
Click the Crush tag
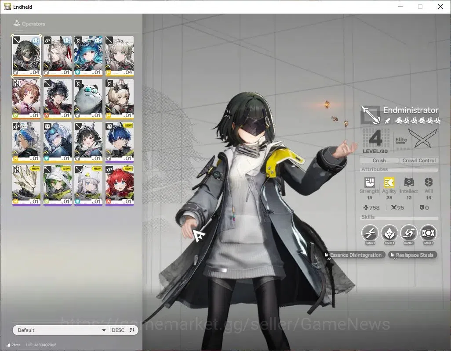pyautogui.click(x=379, y=161)
